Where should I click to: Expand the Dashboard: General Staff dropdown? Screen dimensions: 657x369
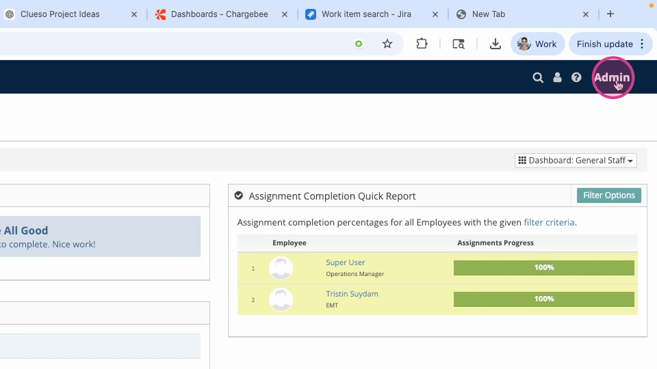click(576, 160)
